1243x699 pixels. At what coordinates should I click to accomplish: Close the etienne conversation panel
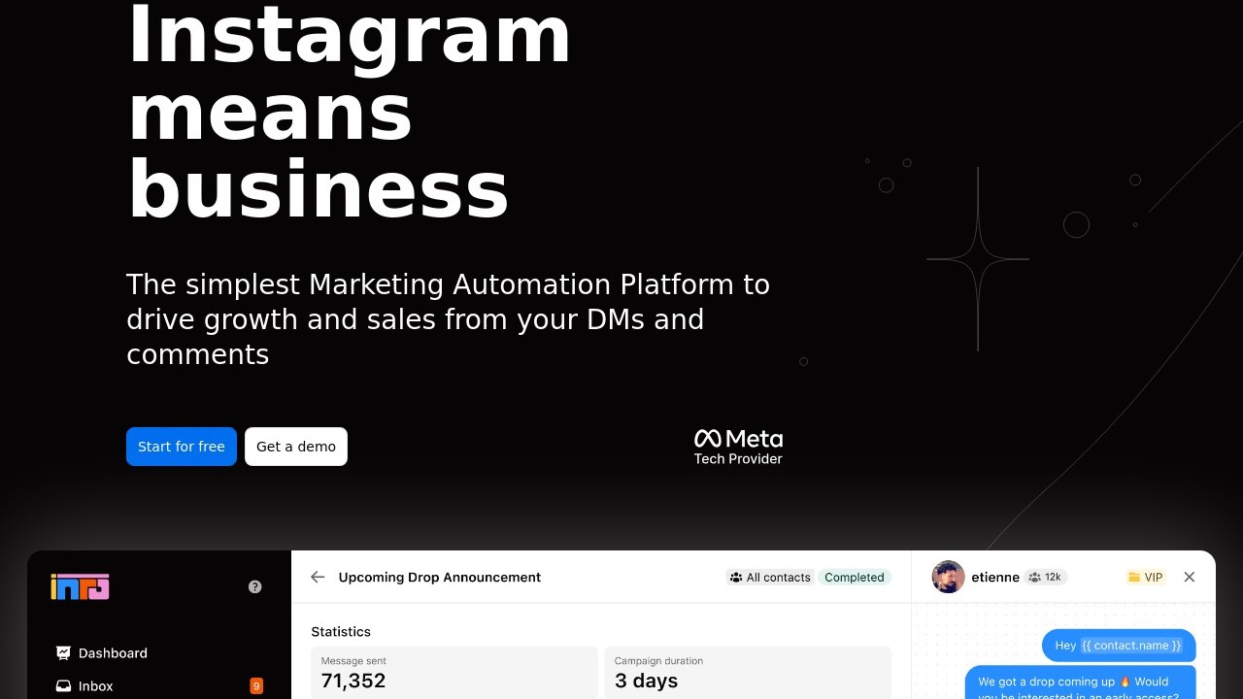pos(1190,577)
